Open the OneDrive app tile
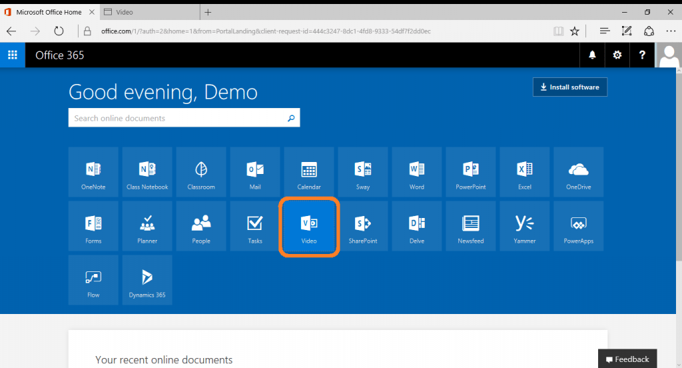 click(x=579, y=172)
